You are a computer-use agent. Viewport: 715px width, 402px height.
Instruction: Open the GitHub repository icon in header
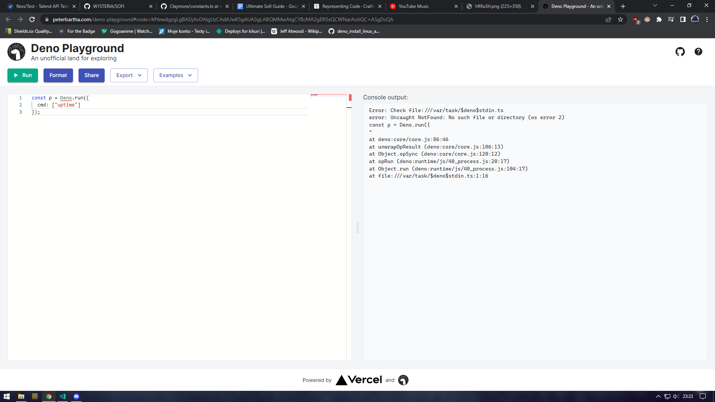(680, 52)
